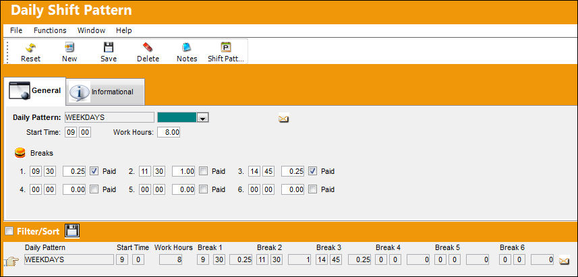Uncheck Paid for break 1
This screenshot has width=578, height=277.
click(x=94, y=171)
